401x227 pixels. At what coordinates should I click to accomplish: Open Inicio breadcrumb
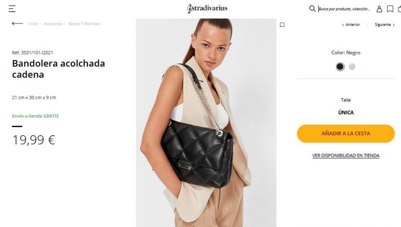click(x=33, y=24)
